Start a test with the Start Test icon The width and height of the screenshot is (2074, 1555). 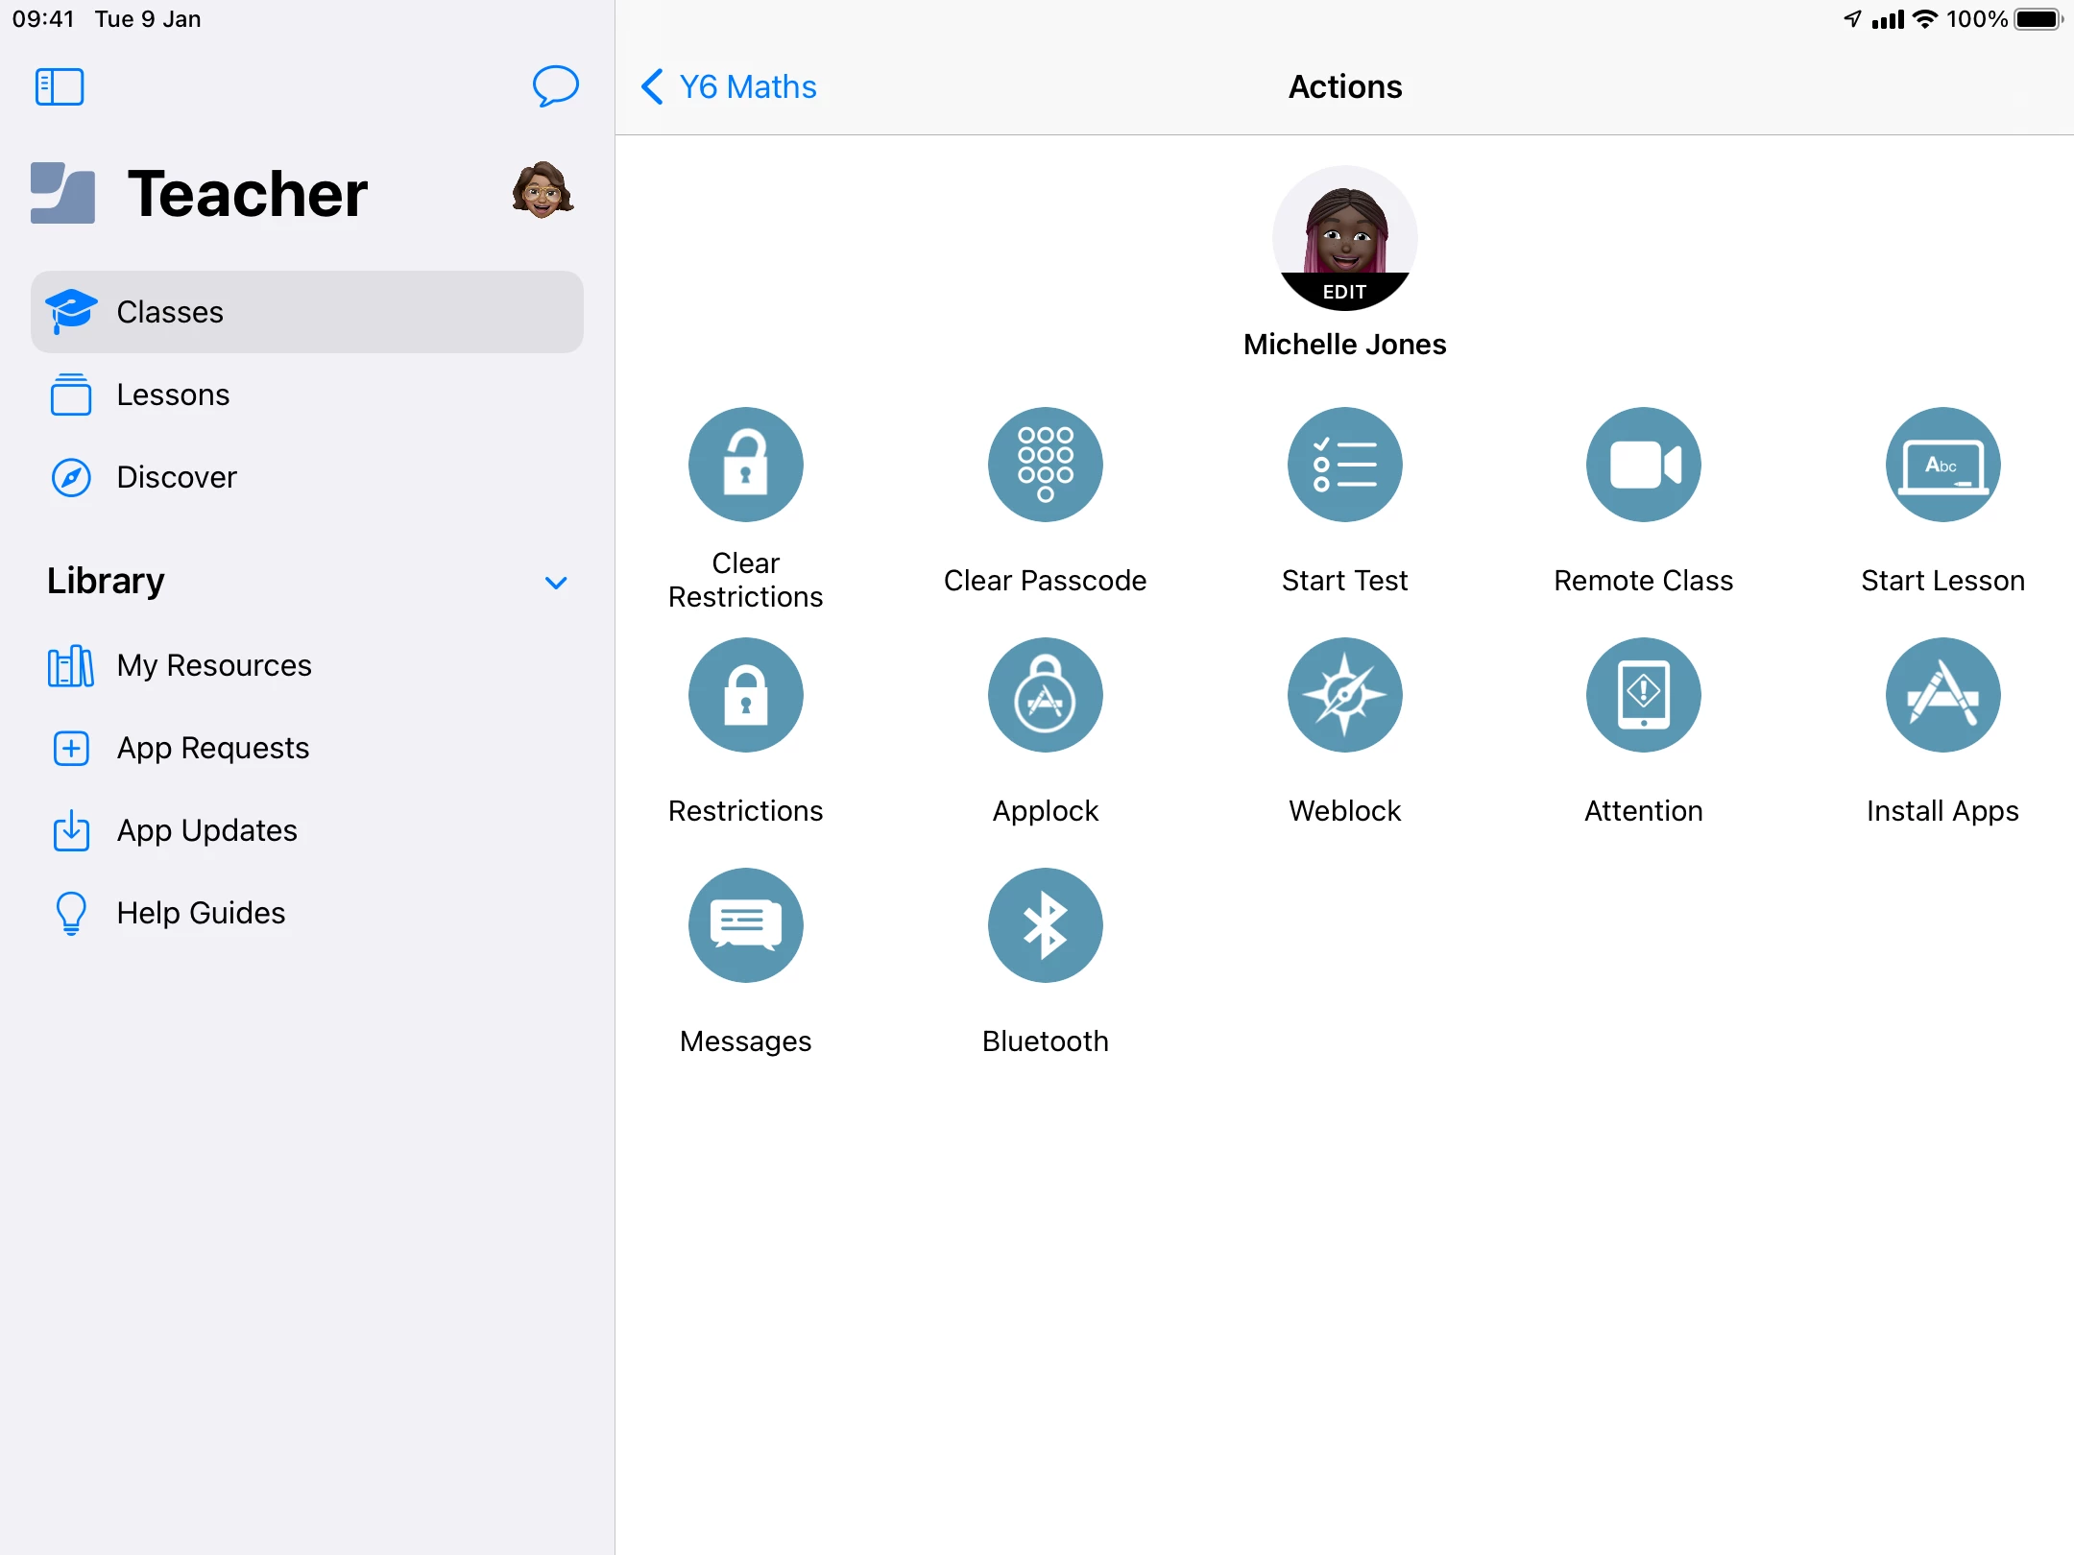coord(1344,465)
